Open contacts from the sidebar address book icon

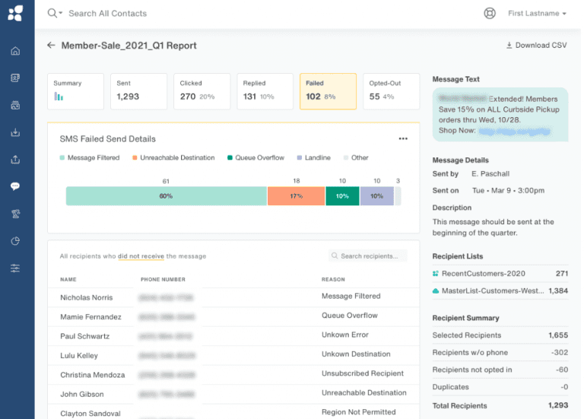click(x=15, y=78)
